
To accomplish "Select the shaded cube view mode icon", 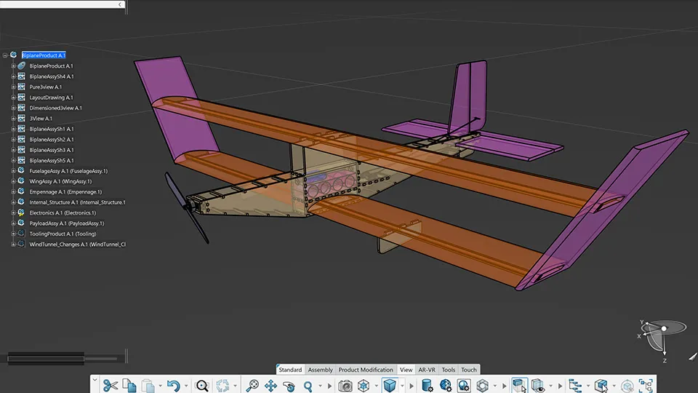I will coord(390,385).
